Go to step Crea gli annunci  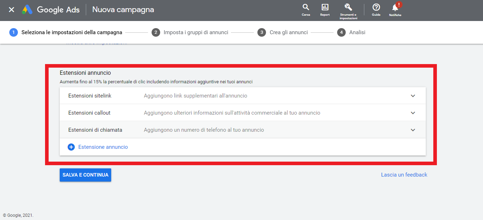289,32
